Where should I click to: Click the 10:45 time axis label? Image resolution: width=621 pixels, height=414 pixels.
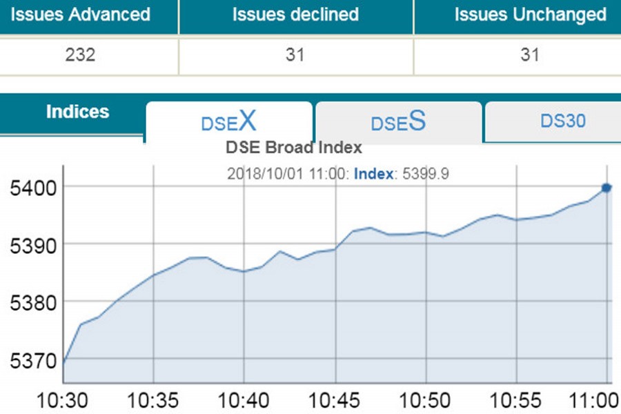click(335, 400)
